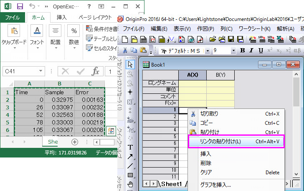The height and width of the screenshot is (191, 304).
Task: Select the Origin arrow tool
Action: point(130,156)
